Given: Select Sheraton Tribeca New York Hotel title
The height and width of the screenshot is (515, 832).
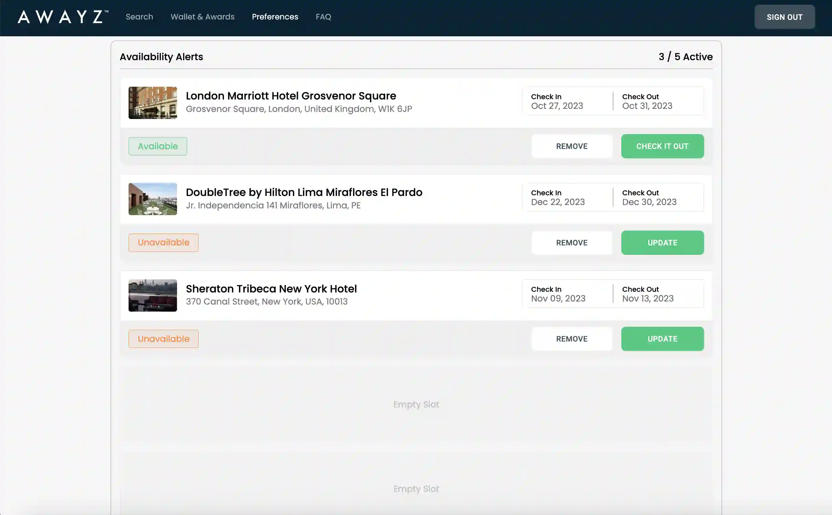Looking at the screenshot, I should [x=271, y=288].
